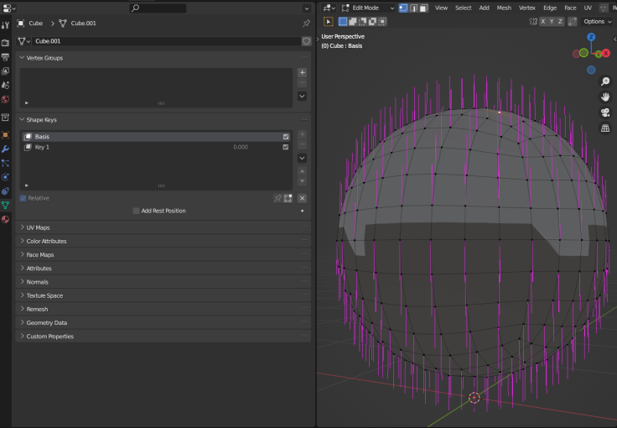Image resolution: width=617 pixels, height=428 pixels.
Task: Collapse the Shape Keys panel
Action: 22,120
